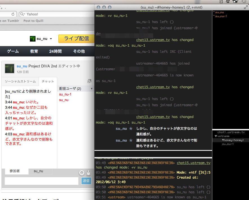The height and width of the screenshot is (200, 249).
Task: Click the Time Machine clock icon in menu bar
Action: tap(244, 1)
